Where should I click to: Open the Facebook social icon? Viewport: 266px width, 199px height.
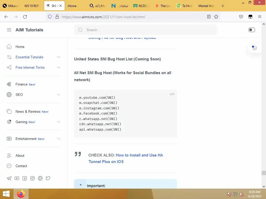(25, 178)
